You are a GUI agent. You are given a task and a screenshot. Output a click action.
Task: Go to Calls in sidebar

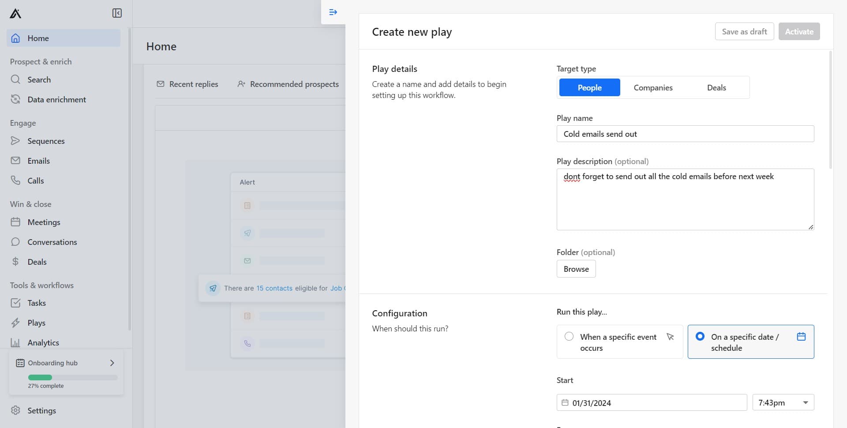(x=35, y=181)
